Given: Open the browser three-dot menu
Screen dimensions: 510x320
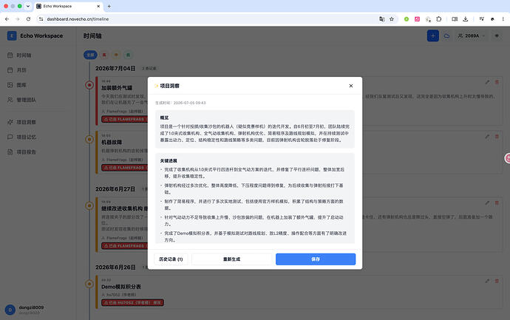Looking at the screenshot, I should [503, 19].
